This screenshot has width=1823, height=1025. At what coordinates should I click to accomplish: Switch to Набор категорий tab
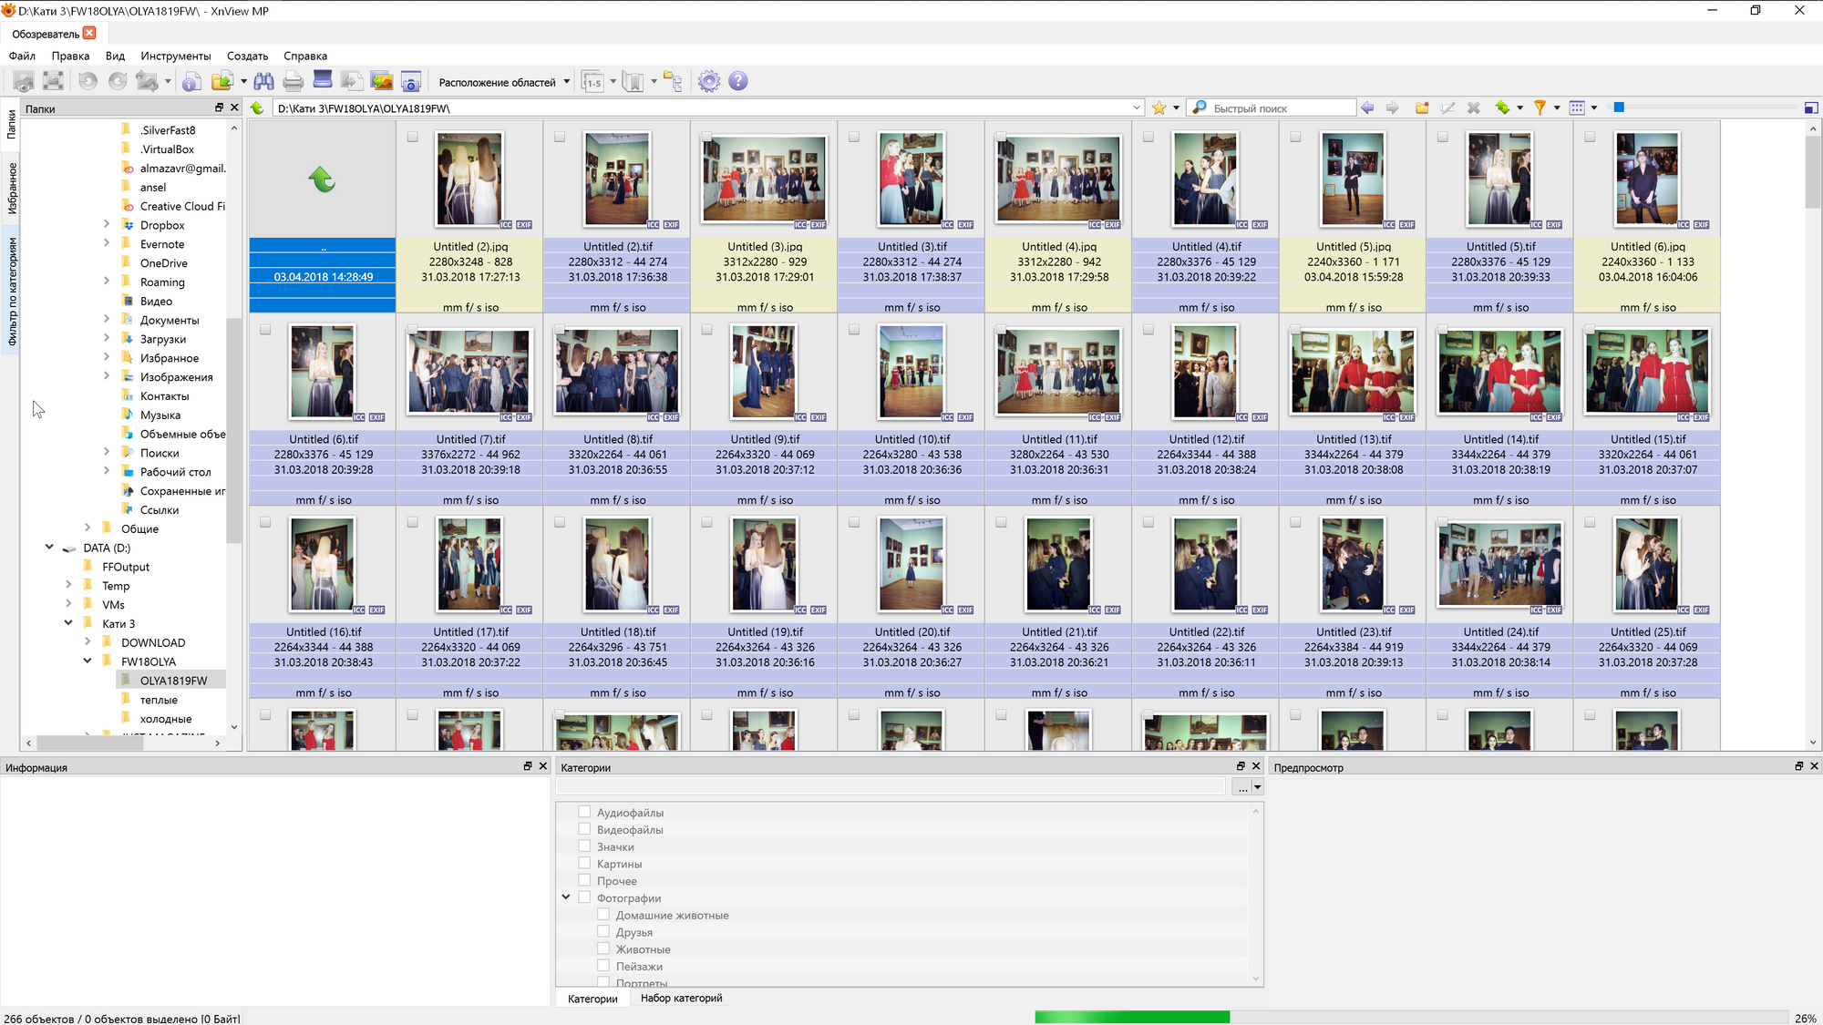click(x=681, y=999)
